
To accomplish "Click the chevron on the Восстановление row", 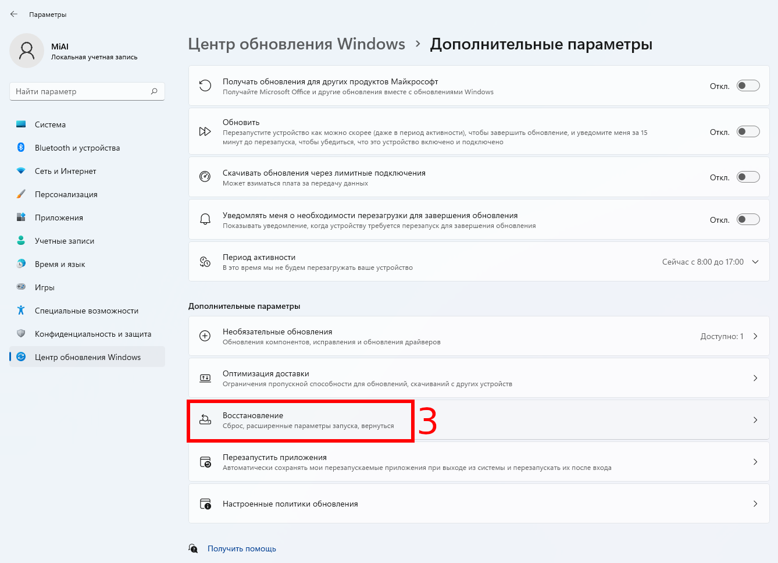I will click(x=755, y=420).
